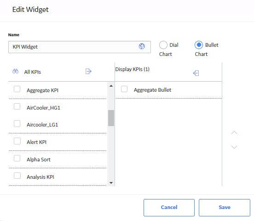
Task: Click the globe icon in Name field
Action: (x=142, y=46)
